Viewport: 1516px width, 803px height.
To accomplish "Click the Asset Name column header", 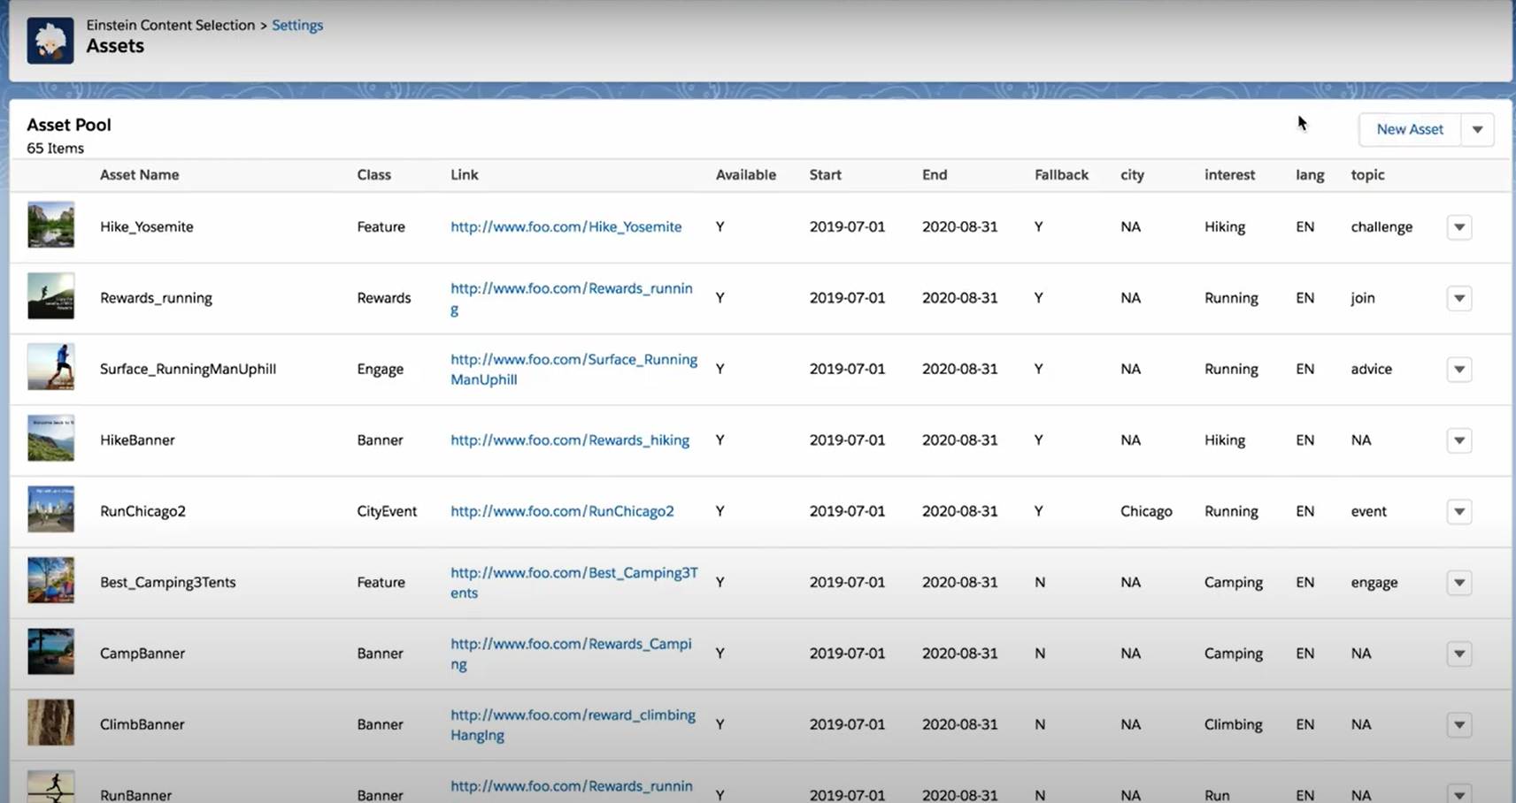I will pos(139,174).
